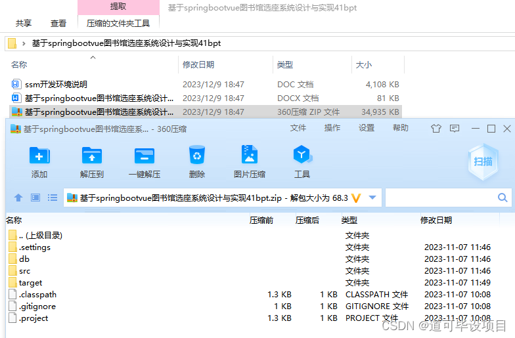Click the Explorer address breadcrumb folder name

[126, 43]
